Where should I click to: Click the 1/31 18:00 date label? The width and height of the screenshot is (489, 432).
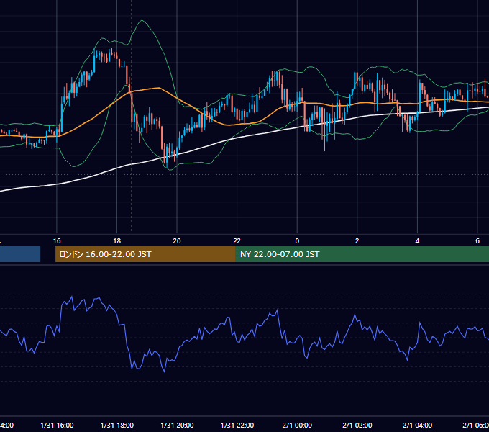[117, 425]
